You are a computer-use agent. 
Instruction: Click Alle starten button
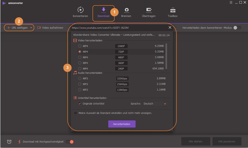196,141
